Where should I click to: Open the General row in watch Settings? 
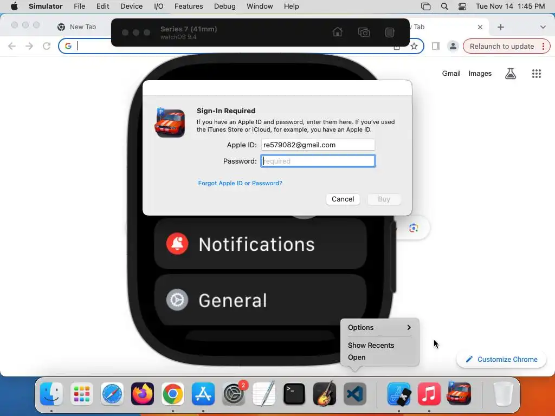[260, 300]
